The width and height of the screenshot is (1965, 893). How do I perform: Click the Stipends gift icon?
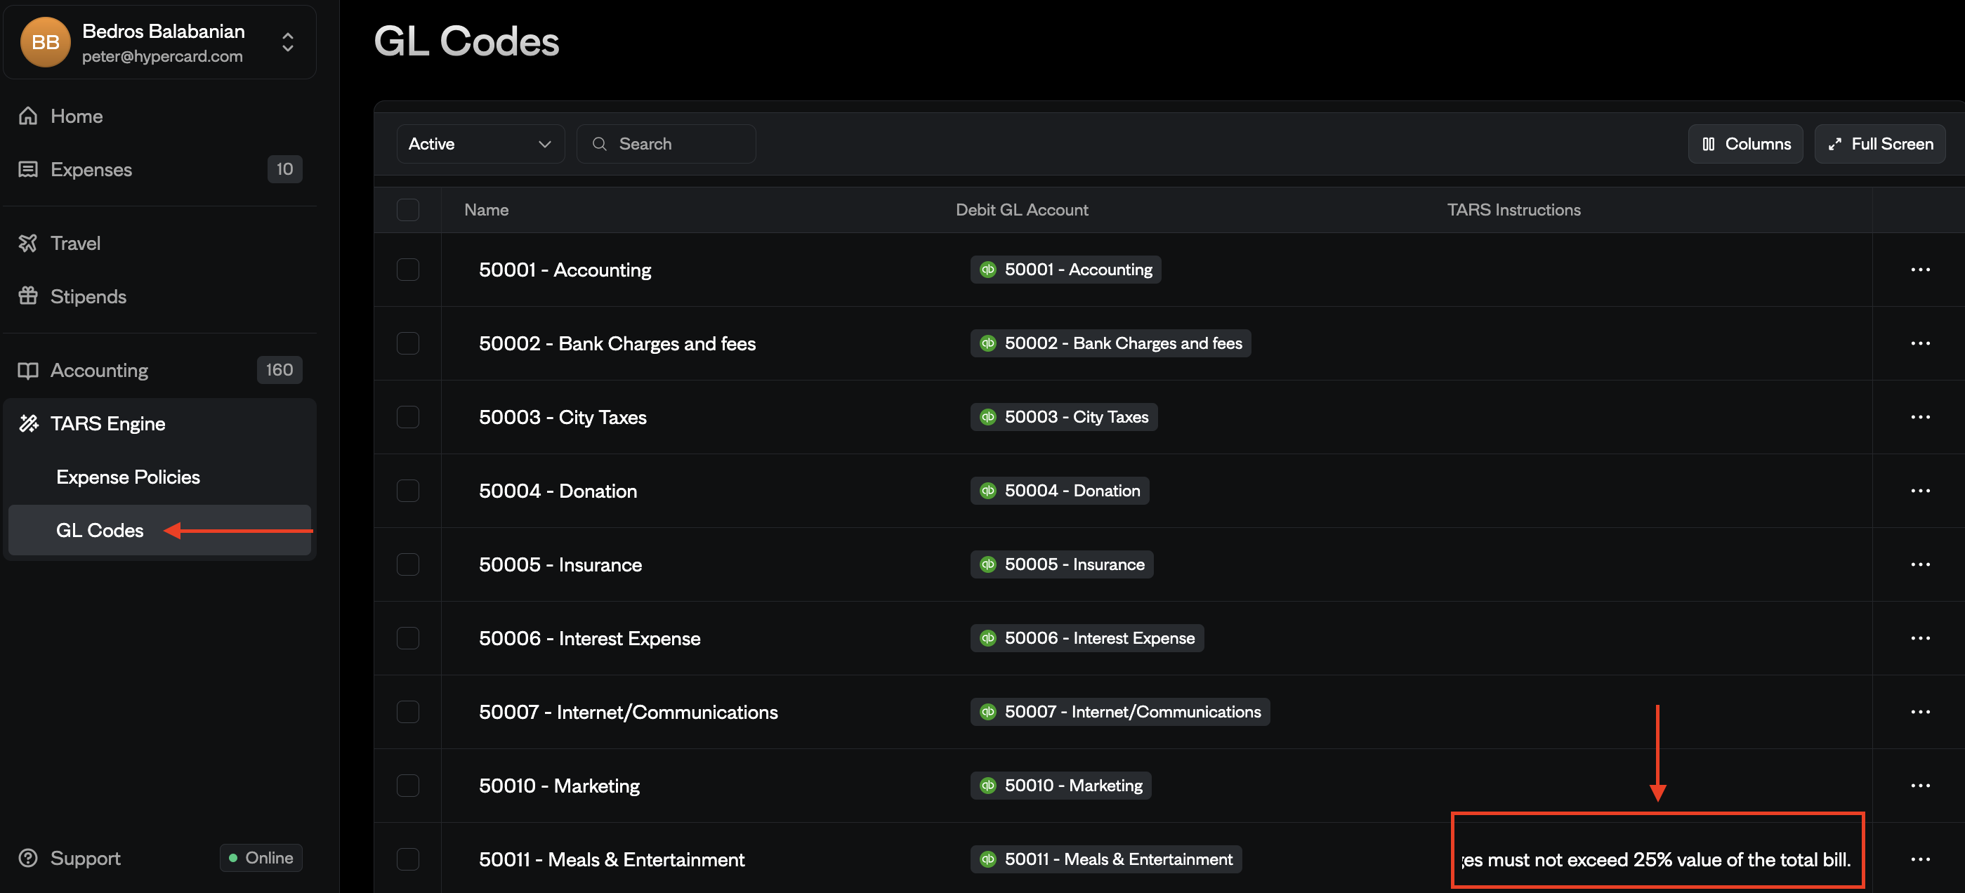(28, 296)
